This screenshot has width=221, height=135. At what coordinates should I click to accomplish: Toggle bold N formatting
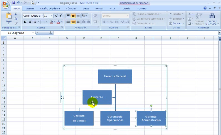pyautogui.click(x=25, y=22)
